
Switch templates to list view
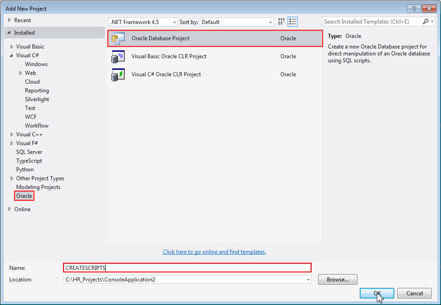[x=292, y=21]
